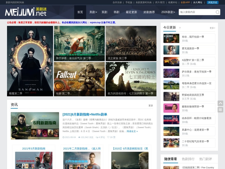The width and height of the screenshot is (225, 169).
Task: Open 更多 in the 今日更新 panel
Action: pos(212,28)
